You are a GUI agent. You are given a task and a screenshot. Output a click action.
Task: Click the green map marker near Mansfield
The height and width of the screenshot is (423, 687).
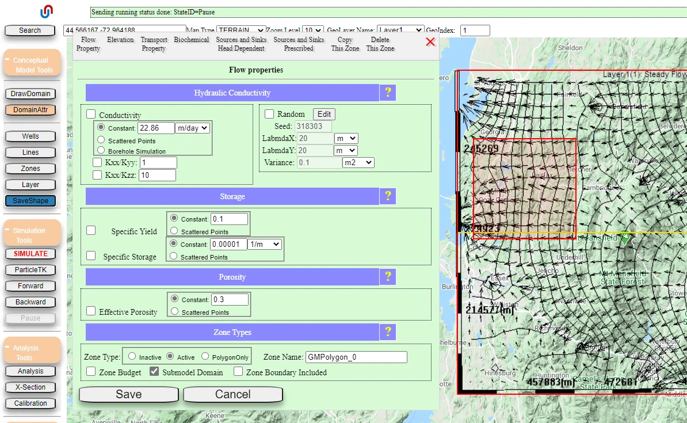tap(625, 237)
